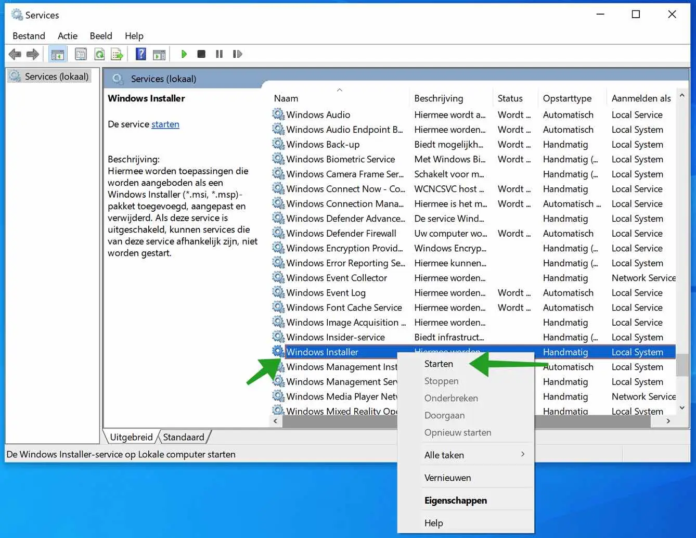The image size is (696, 538).
Task: Select the Windows Encryption Provid... row
Action: point(473,248)
